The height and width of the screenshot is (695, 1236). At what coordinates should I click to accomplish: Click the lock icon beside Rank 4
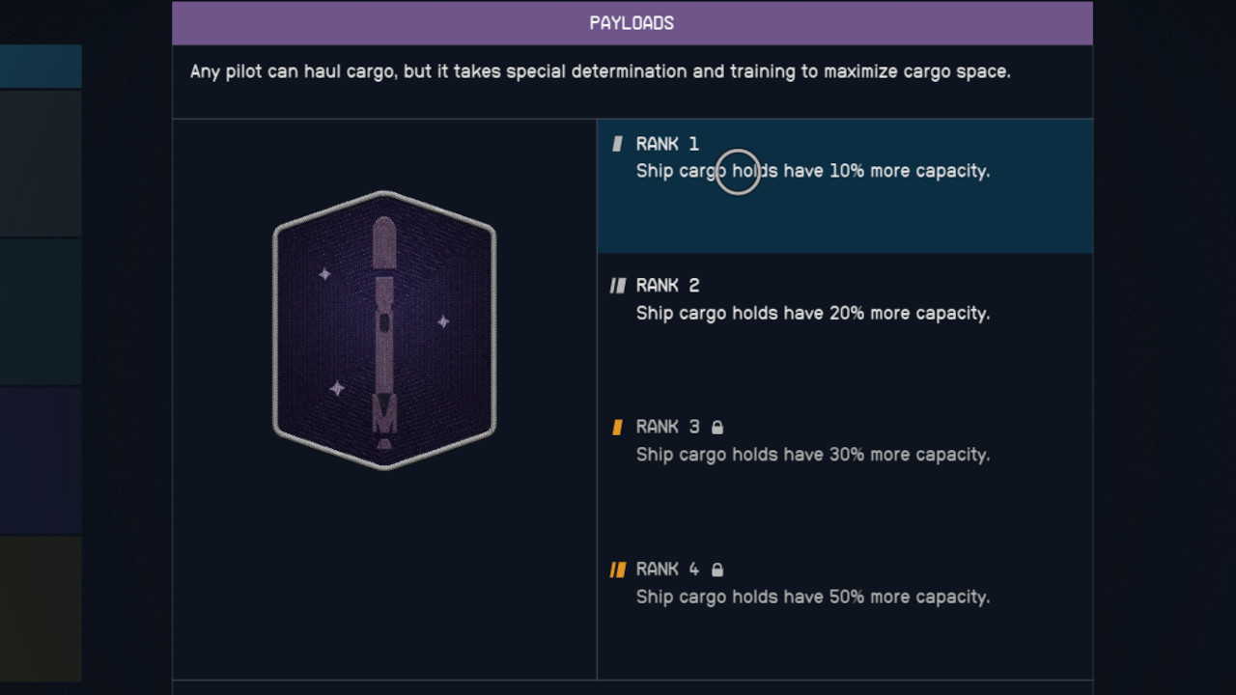717,570
